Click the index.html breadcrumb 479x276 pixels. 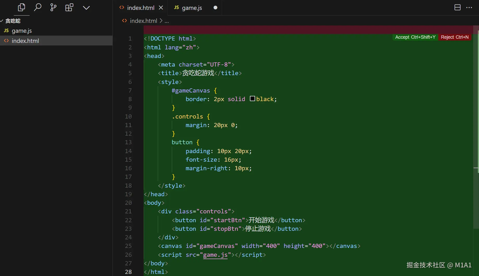(143, 21)
